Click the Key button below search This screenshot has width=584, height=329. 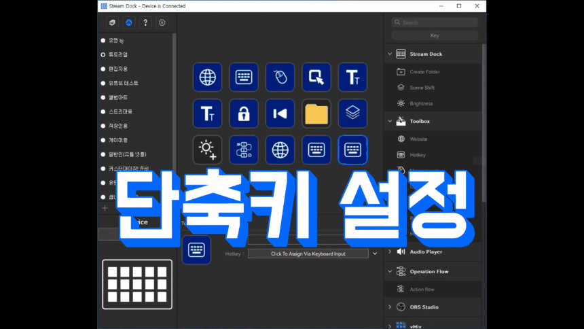point(435,35)
